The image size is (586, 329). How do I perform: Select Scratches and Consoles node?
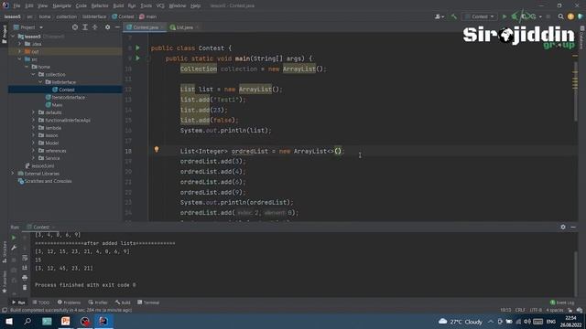(45, 181)
